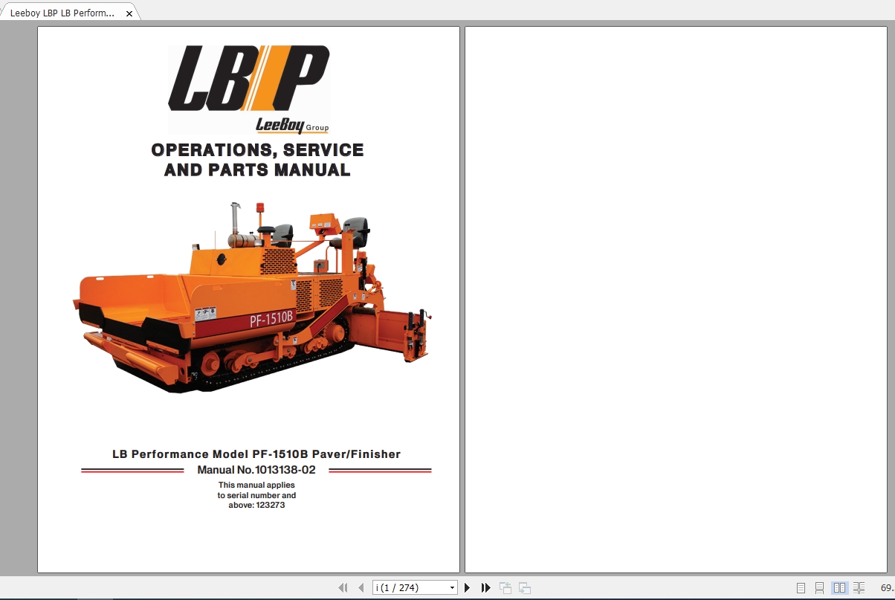Switch to continuous scrolling view
Screen dimensions: 895x600
coord(819,587)
